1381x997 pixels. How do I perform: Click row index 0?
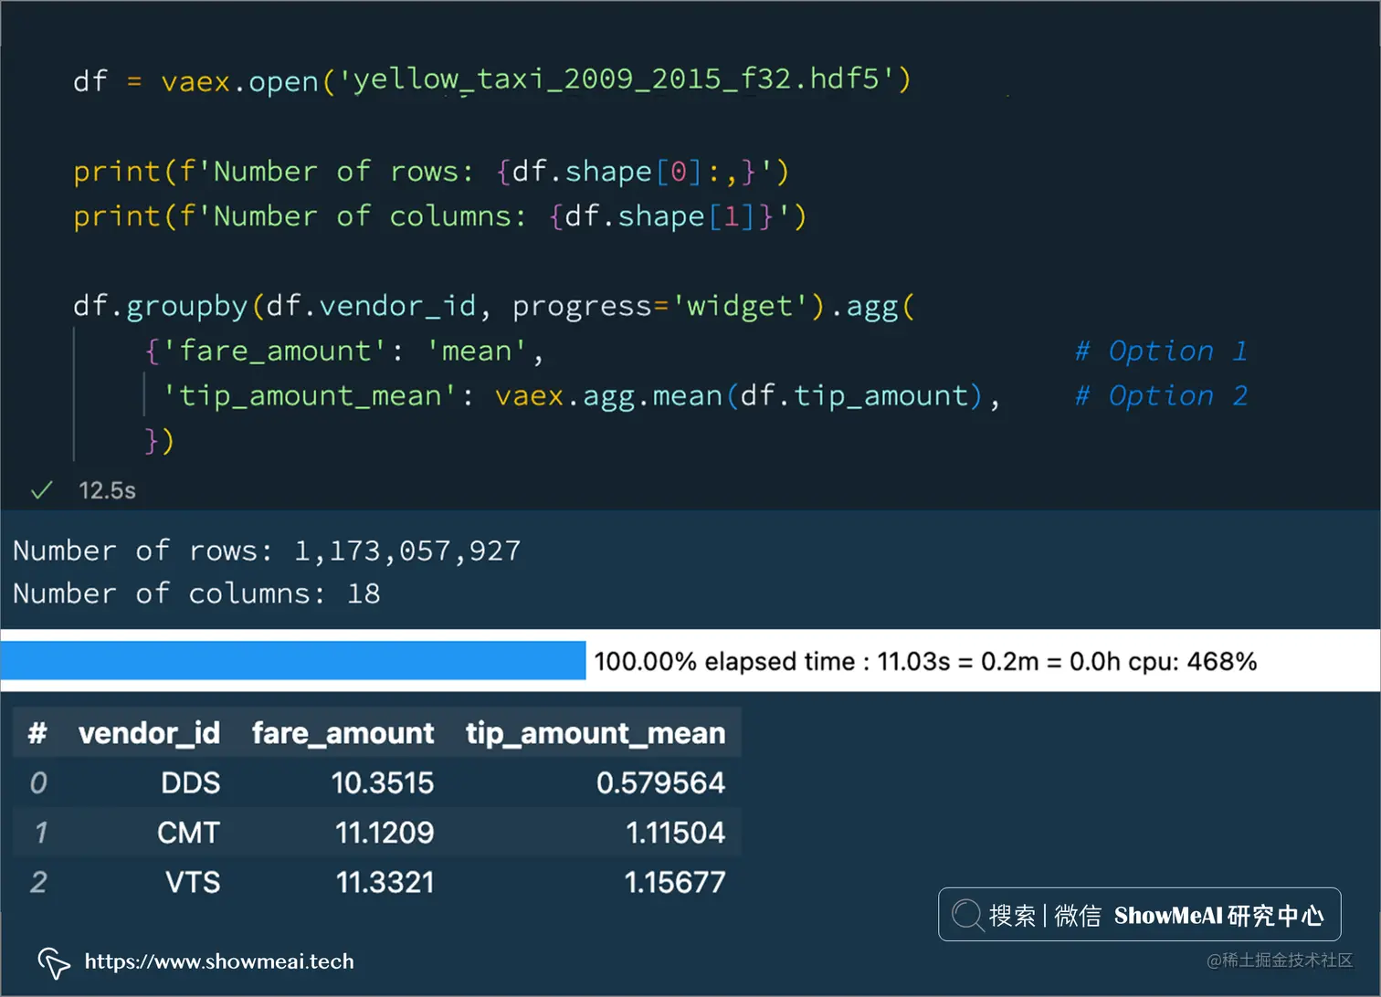38,782
